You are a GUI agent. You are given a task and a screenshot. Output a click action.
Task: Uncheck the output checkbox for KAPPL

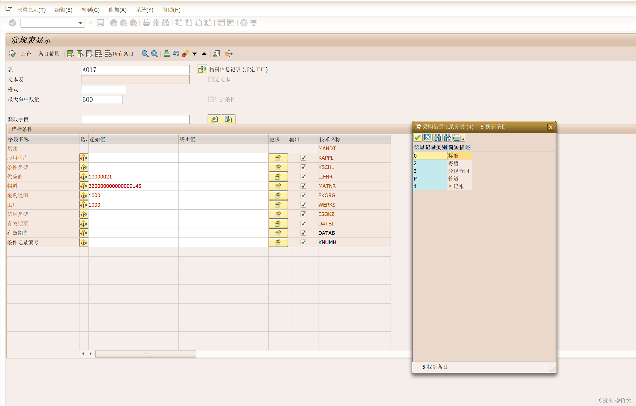click(303, 158)
